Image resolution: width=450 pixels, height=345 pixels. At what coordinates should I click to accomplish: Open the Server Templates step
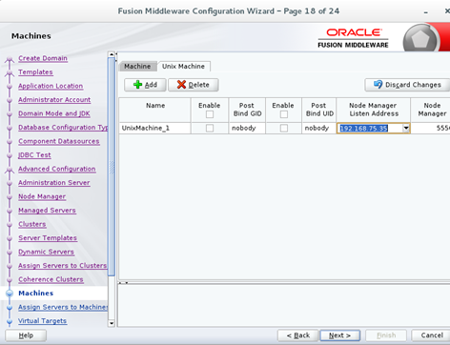[48, 238]
